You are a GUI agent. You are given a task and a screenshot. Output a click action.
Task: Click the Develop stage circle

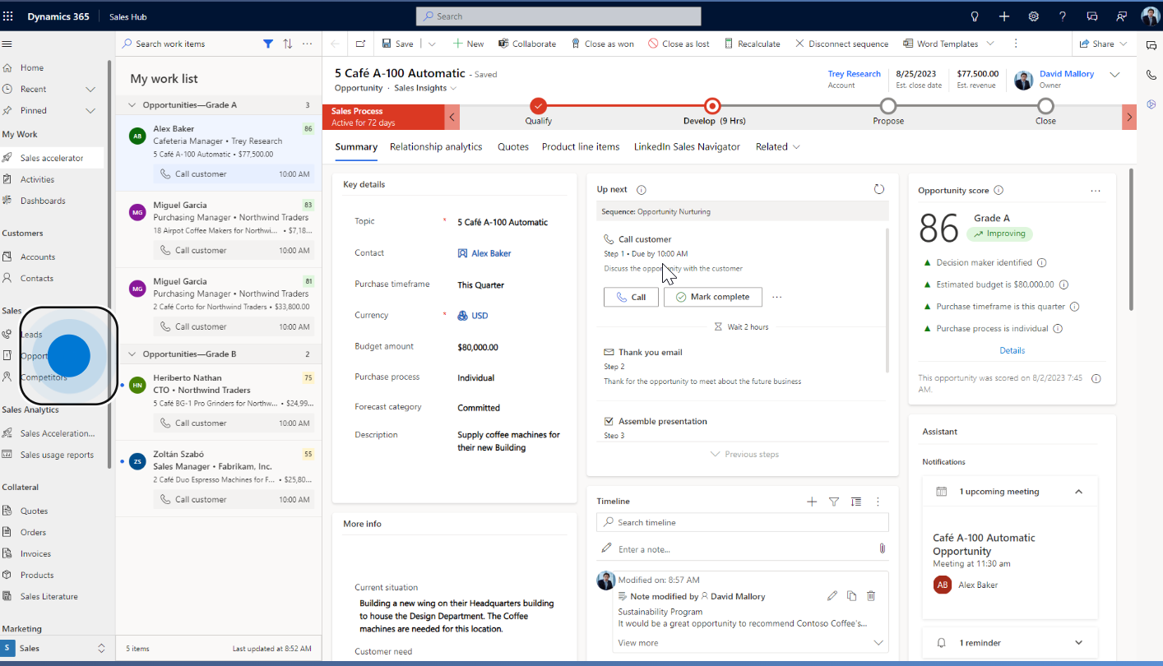pyautogui.click(x=712, y=105)
